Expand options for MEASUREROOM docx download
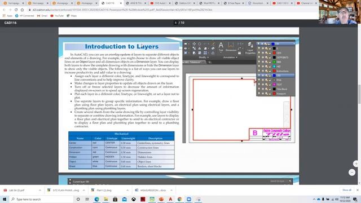Screen dimensions: 361x203 171,191
